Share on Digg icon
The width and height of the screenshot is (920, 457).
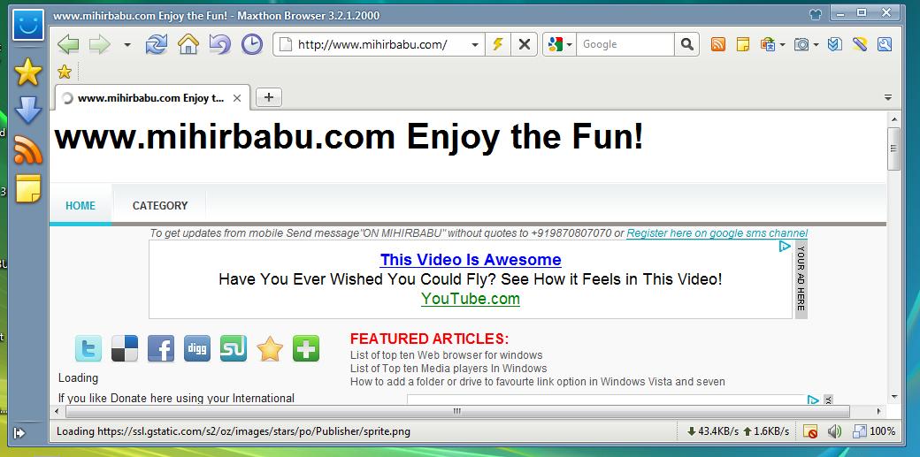coord(197,348)
